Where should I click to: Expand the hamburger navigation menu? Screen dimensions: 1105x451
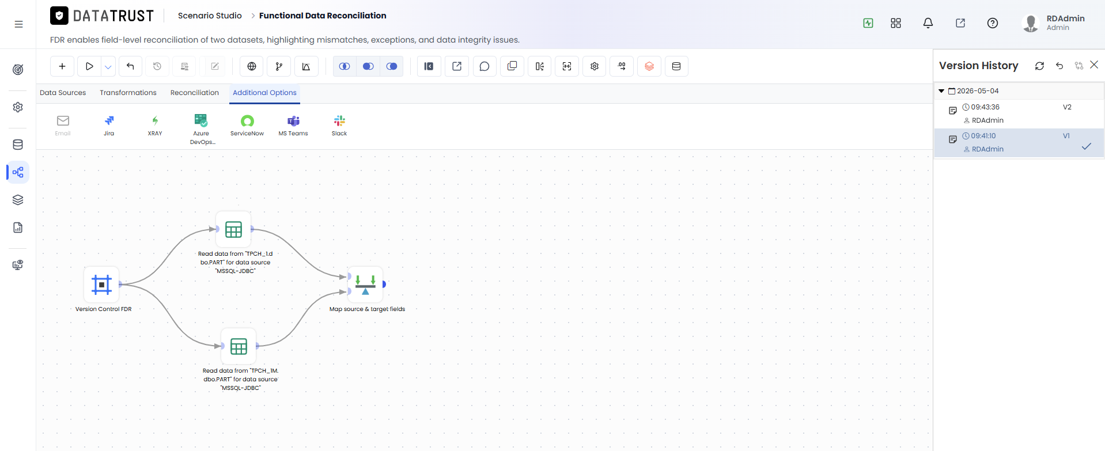[x=19, y=24]
